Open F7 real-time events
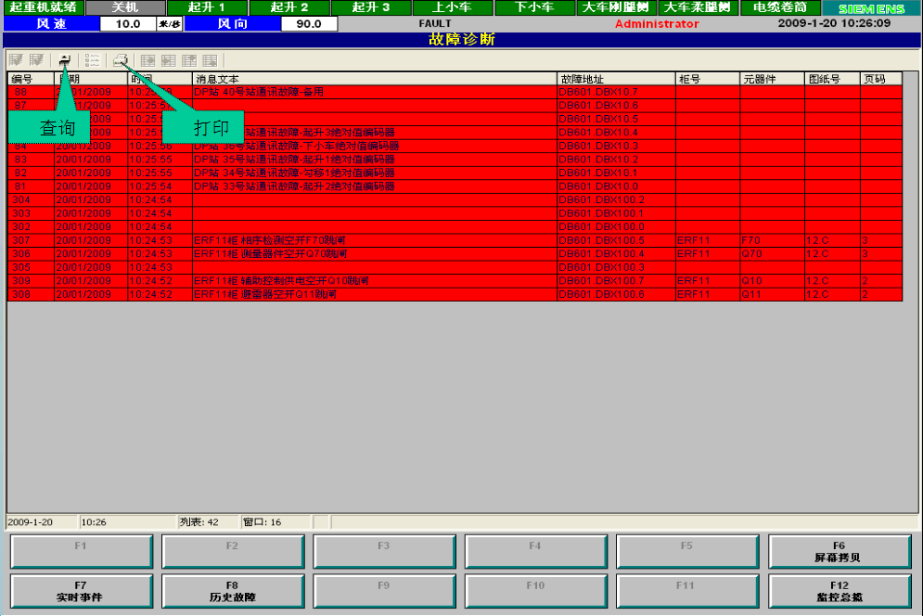 tap(81, 591)
